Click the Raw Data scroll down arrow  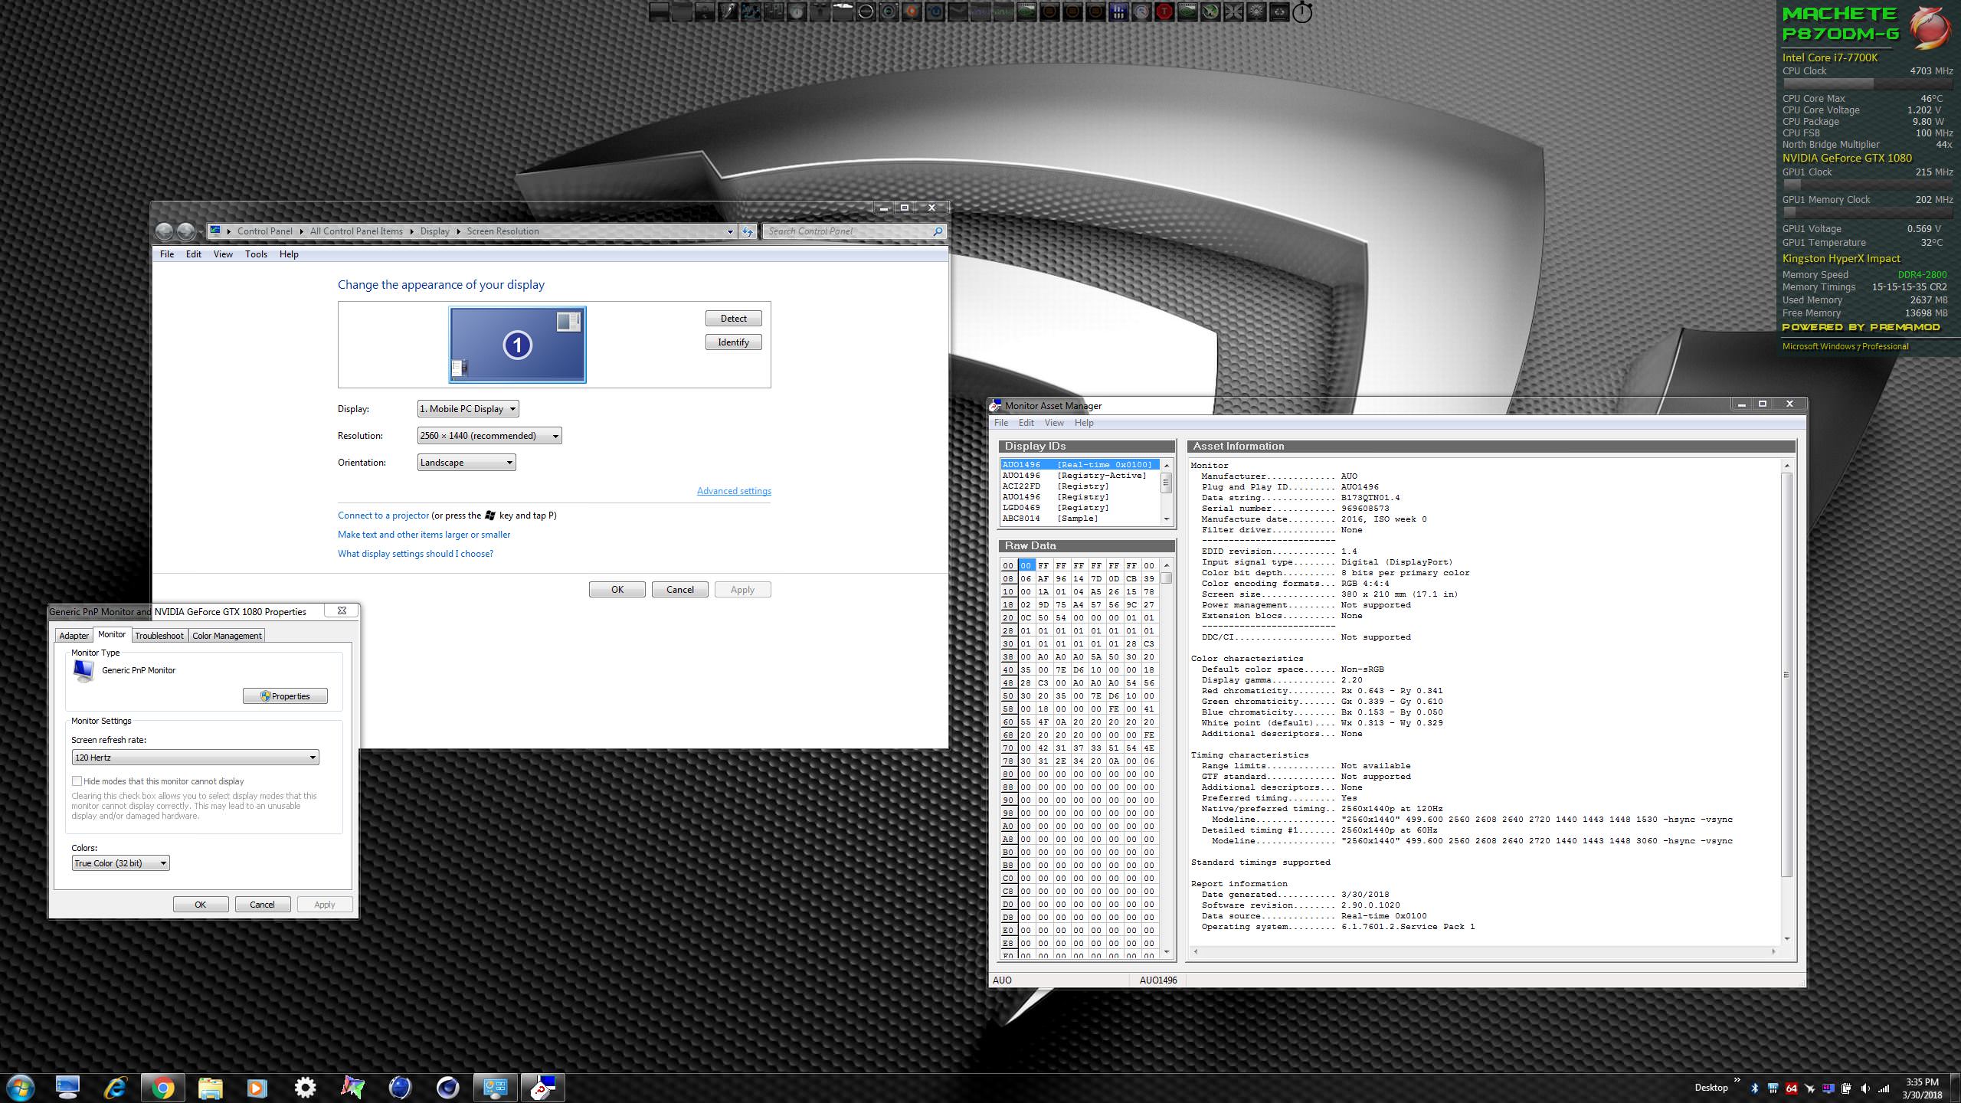click(x=1167, y=952)
